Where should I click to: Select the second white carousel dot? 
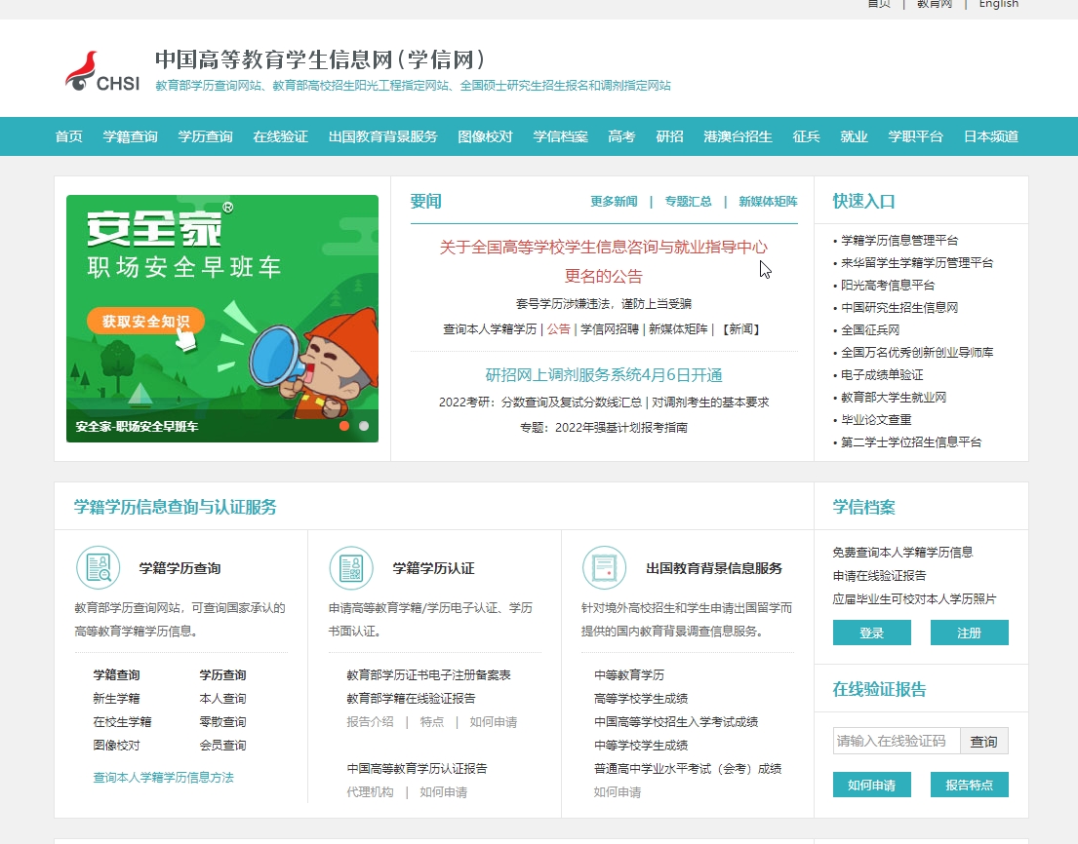coord(364,426)
